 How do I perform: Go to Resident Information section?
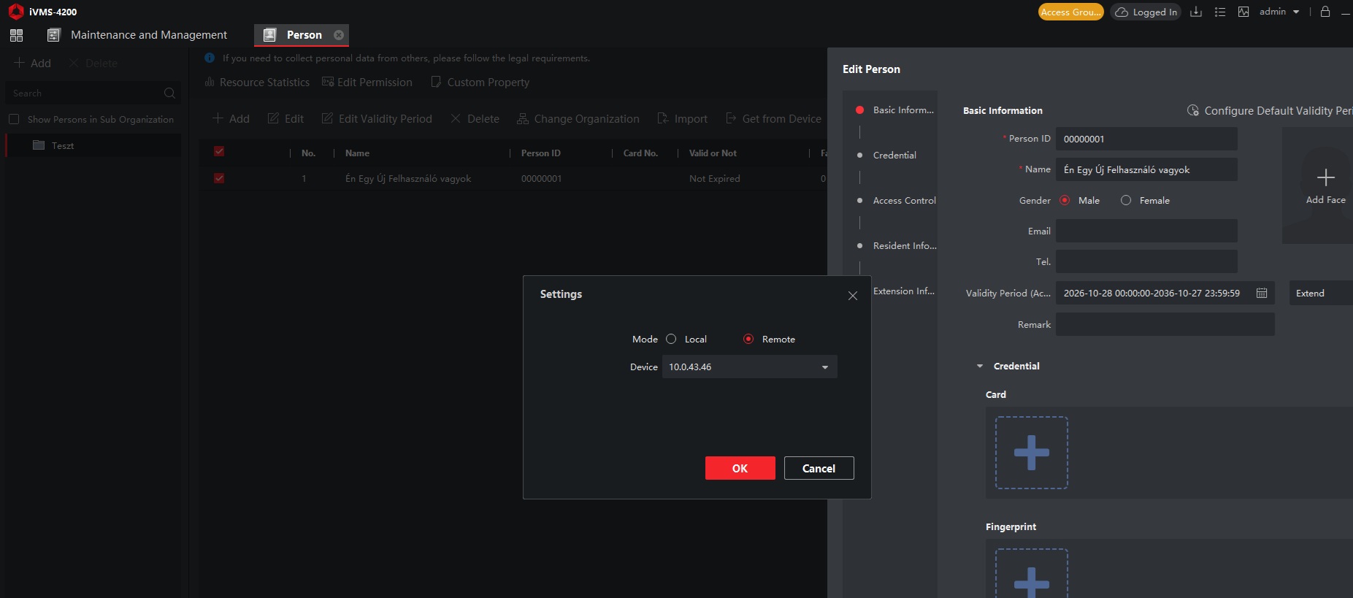[905, 245]
